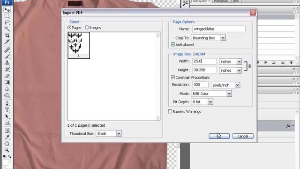Select the Lasso tool
This screenshot has width=300, height=169.
click(x=7, y=23)
